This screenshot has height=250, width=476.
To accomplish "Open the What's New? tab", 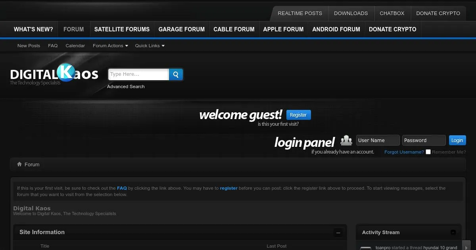I will click(x=33, y=29).
